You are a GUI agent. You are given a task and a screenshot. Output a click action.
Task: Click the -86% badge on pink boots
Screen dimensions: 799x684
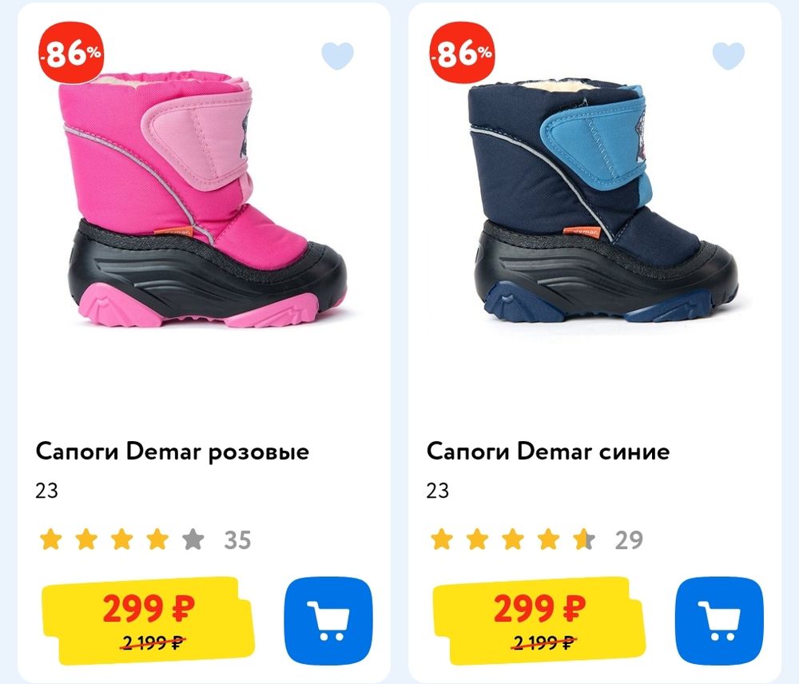click(x=71, y=52)
